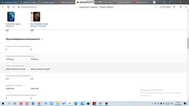Open Microsoft Edge from the taskbar
Image resolution: width=189 pixels, height=106 pixels.
(x=76, y=103)
